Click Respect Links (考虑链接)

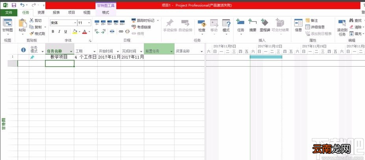pos(141,27)
